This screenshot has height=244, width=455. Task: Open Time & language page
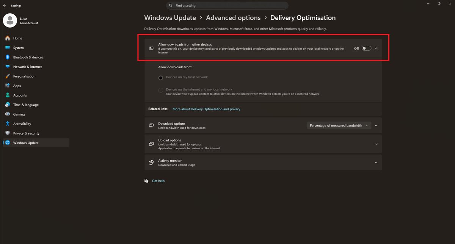pos(36,105)
